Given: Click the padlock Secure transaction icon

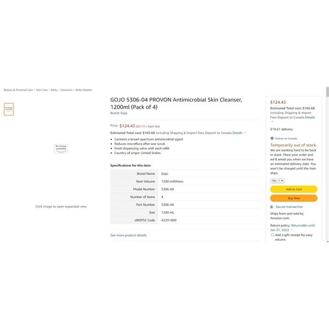Looking at the screenshot, I should [x=272, y=207].
